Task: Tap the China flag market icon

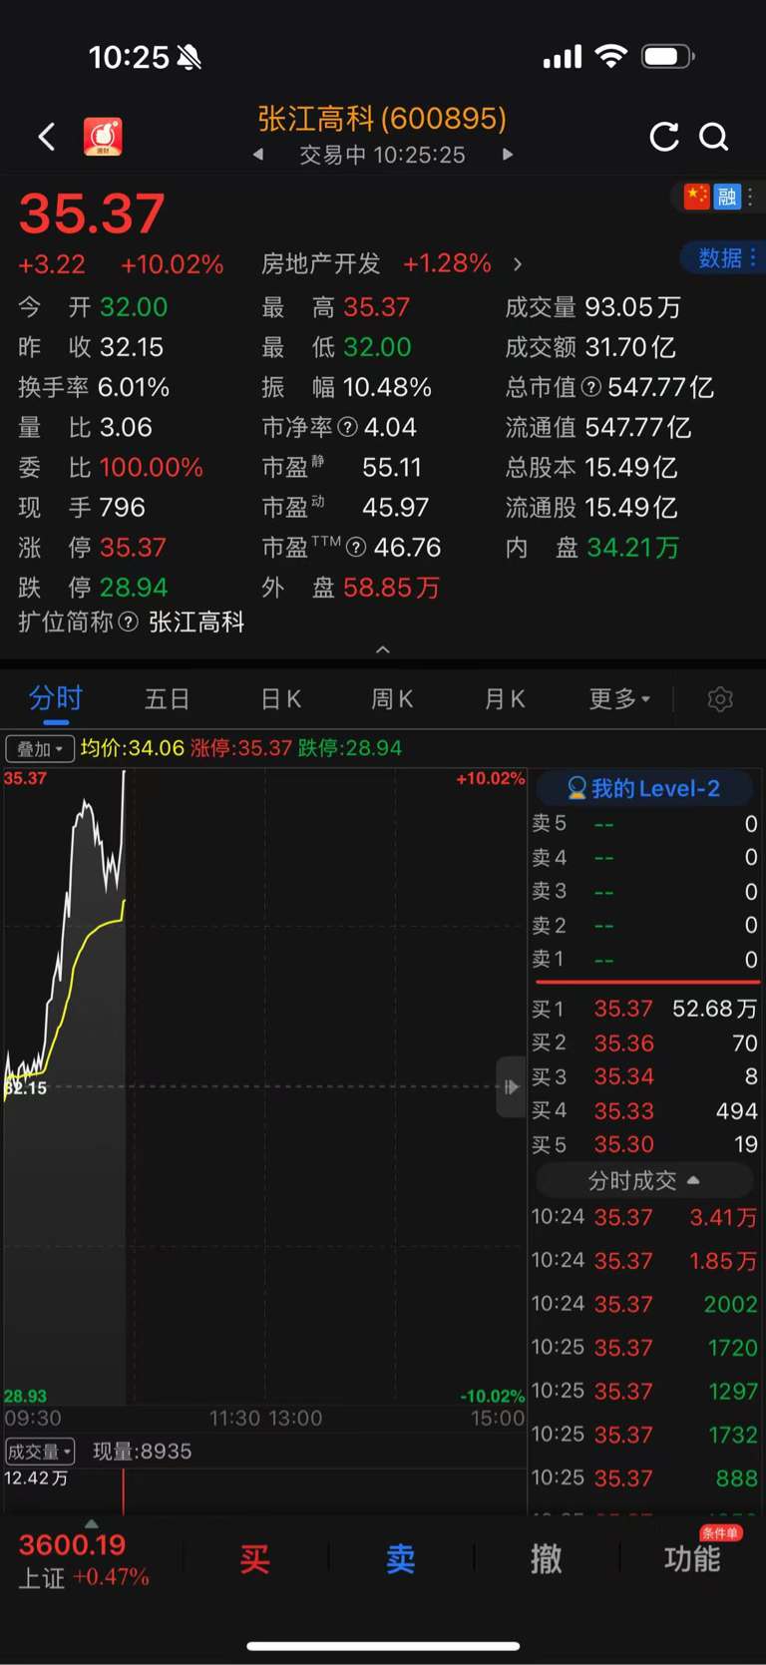Action: point(696,197)
